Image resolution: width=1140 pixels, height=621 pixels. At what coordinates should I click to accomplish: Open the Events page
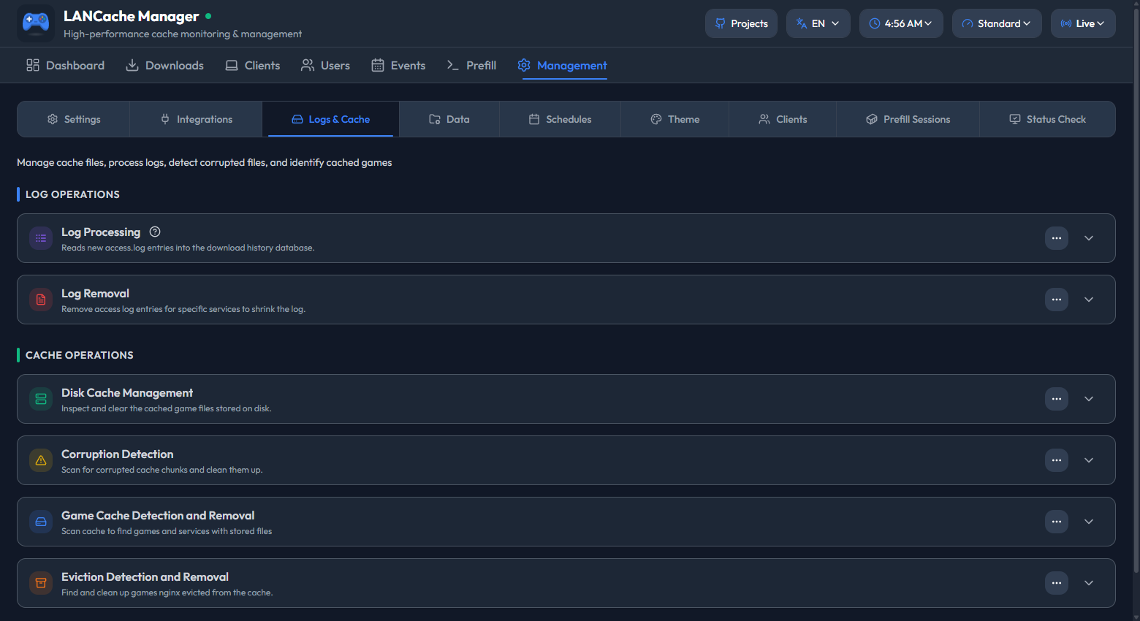(398, 65)
